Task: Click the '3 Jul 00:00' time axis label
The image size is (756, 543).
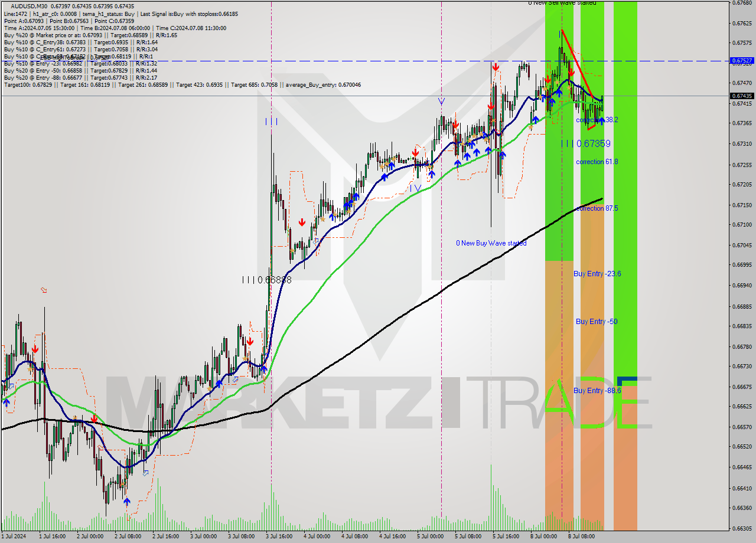Action: (203, 537)
